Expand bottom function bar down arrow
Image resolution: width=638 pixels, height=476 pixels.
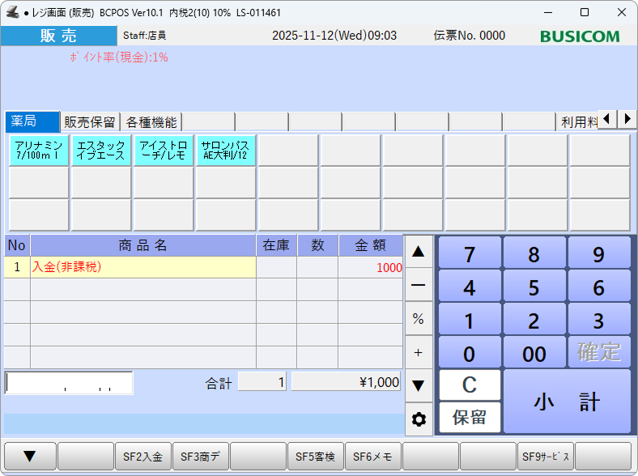coord(30,457)
